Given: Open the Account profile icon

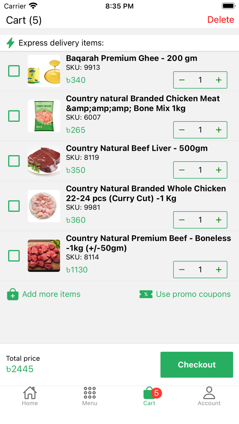Looking at the screenshot, I should 209,393.
